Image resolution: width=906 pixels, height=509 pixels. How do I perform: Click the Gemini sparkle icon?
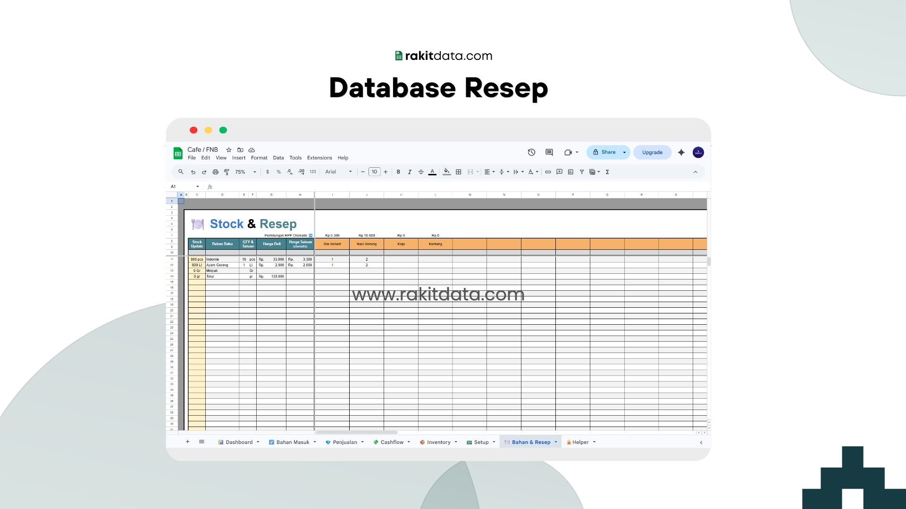[681, 152]
